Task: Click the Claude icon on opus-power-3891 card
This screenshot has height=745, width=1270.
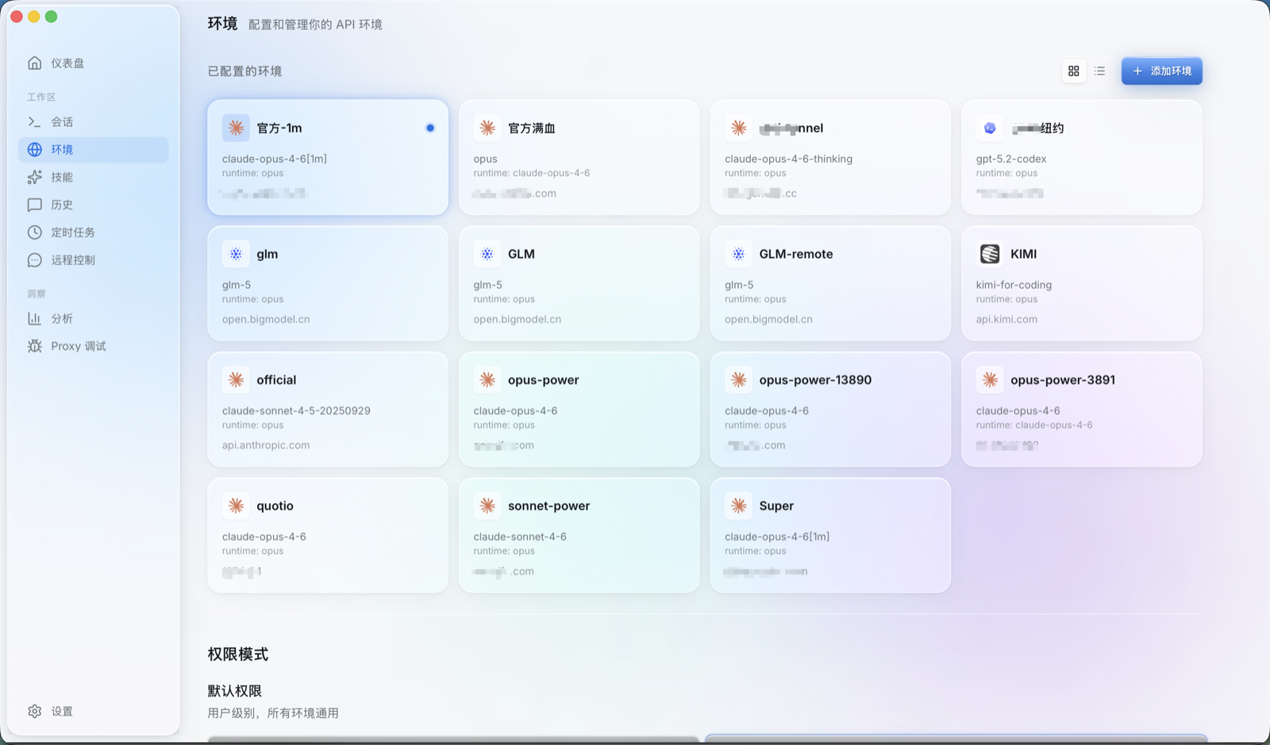Action: pos(990,380)
